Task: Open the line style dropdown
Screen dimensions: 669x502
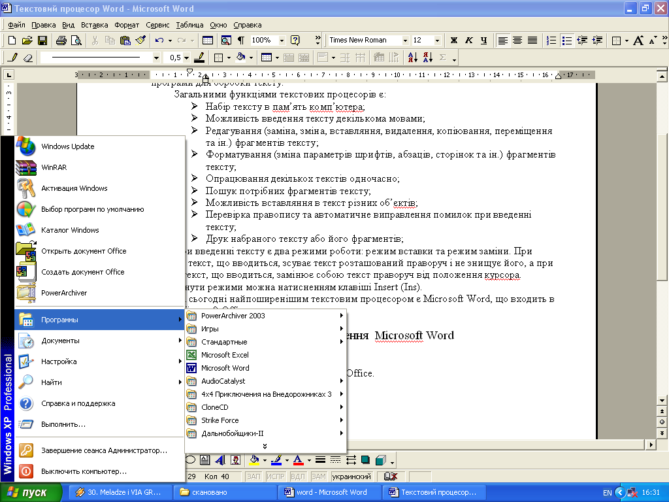Action: pyautogui.click(x=156, y=58)
